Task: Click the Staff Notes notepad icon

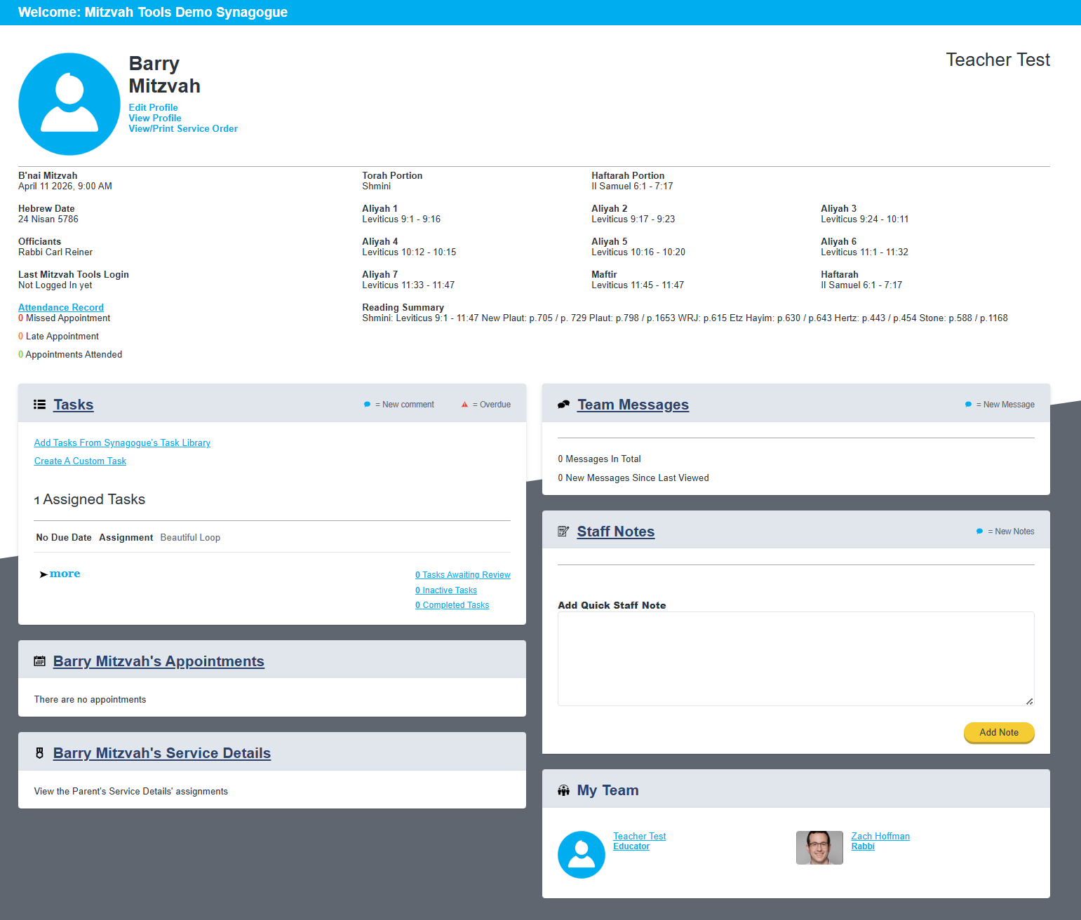Action: click(x=563, y=532)
